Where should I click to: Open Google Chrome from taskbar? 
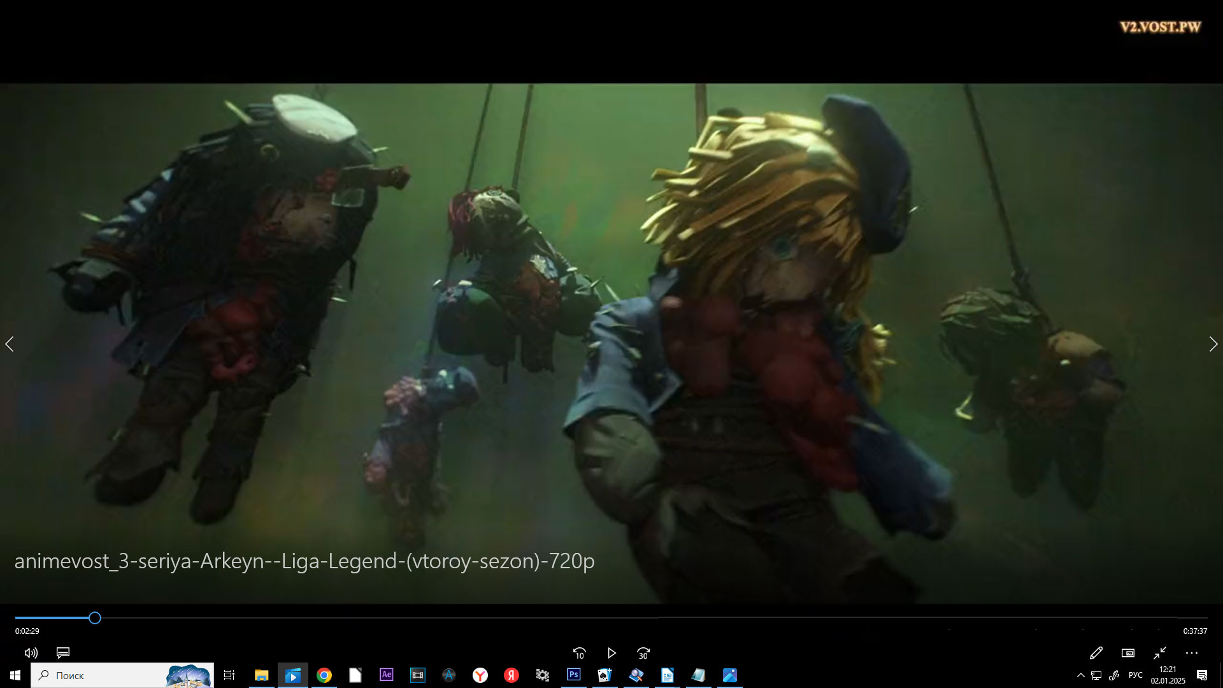coord(324,675)
